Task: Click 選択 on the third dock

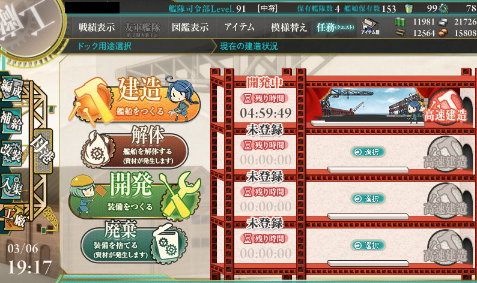Action: click(368, 198)
